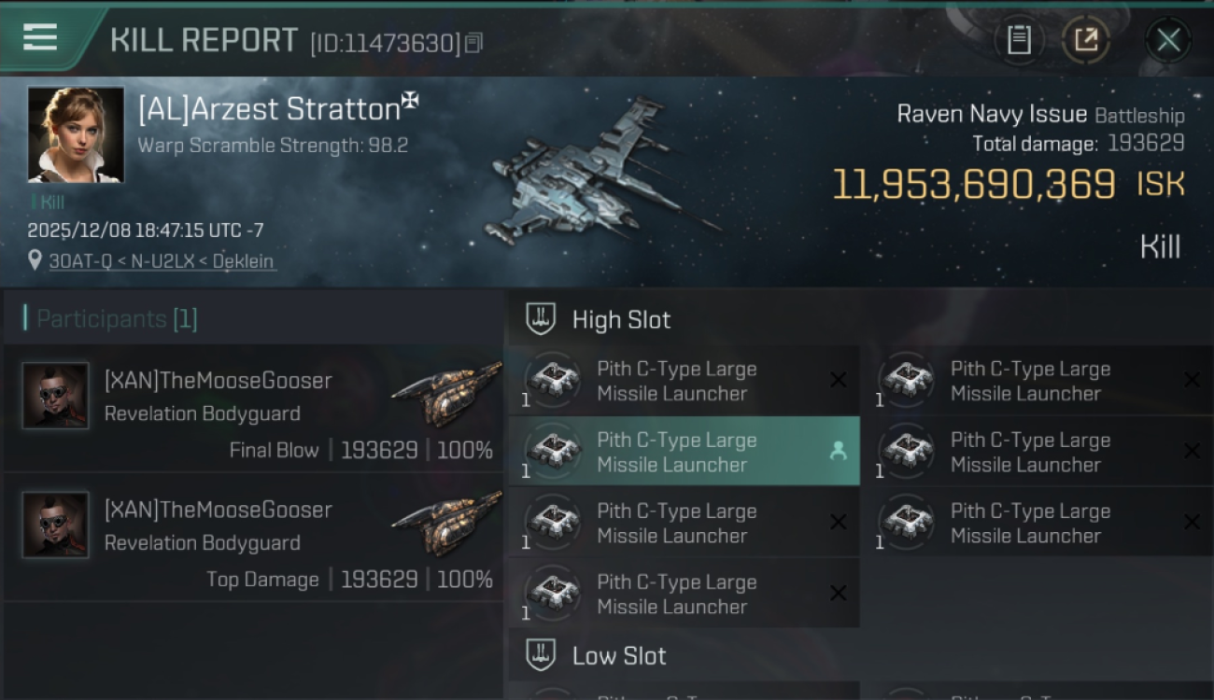
Task: Copy the kill report ID
Action: click(473, 43)
